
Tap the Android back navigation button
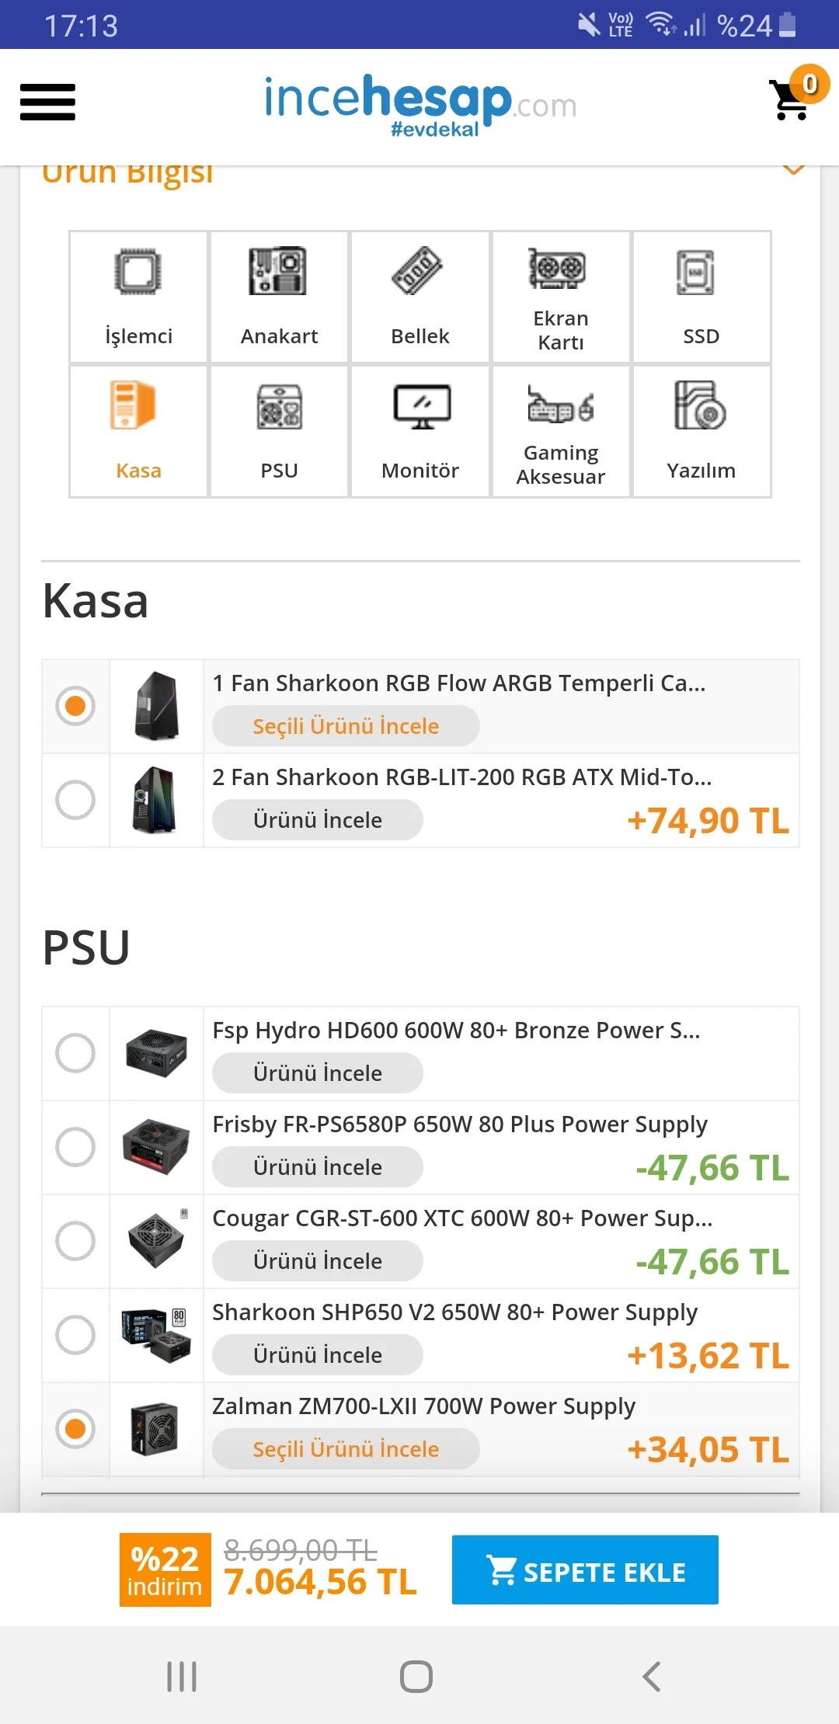pyautogui.click(x=652, y=1676)
